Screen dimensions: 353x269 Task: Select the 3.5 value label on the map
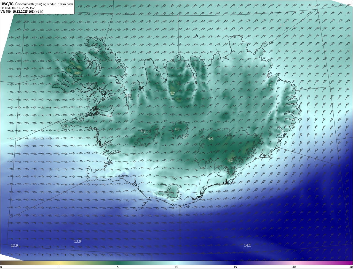coord(77,73)
